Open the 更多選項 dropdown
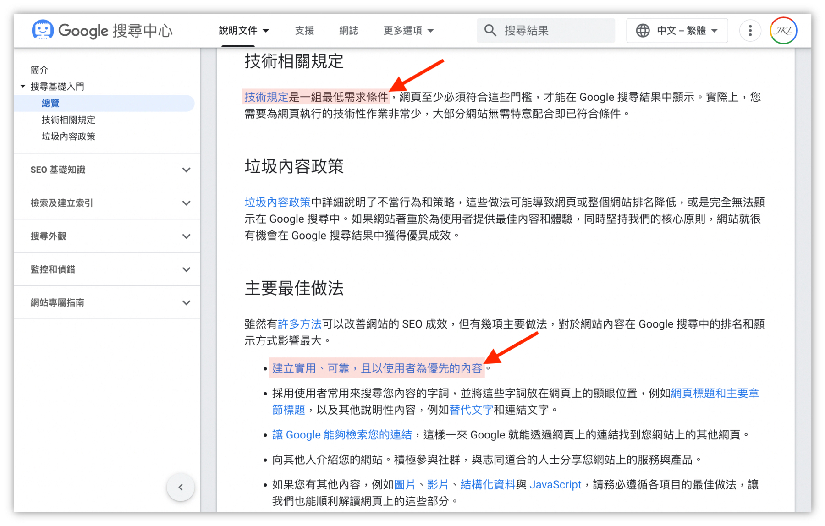 pyautogui.click(x=408, y=30)
